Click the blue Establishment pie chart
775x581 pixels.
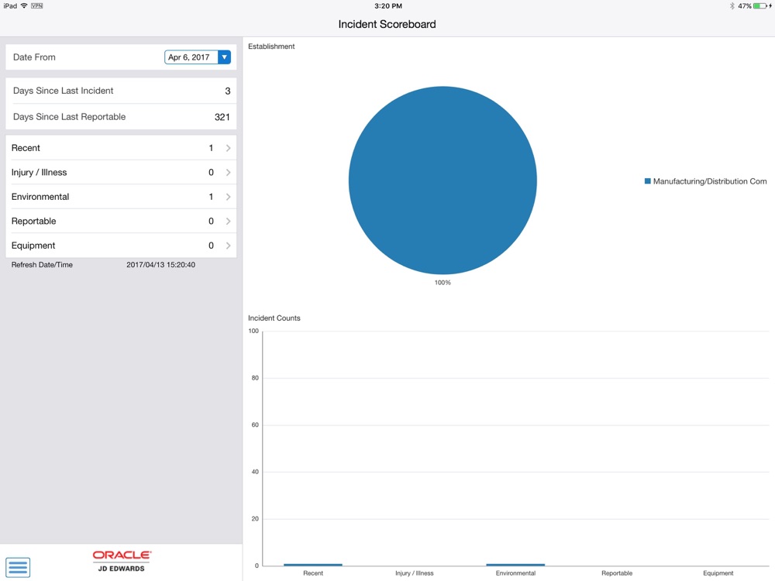tap(443, 180)
